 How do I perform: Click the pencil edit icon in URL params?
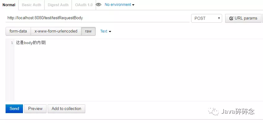pos(231,18)
